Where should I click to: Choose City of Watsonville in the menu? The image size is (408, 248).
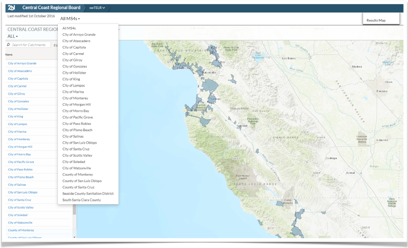coord(77,168)
